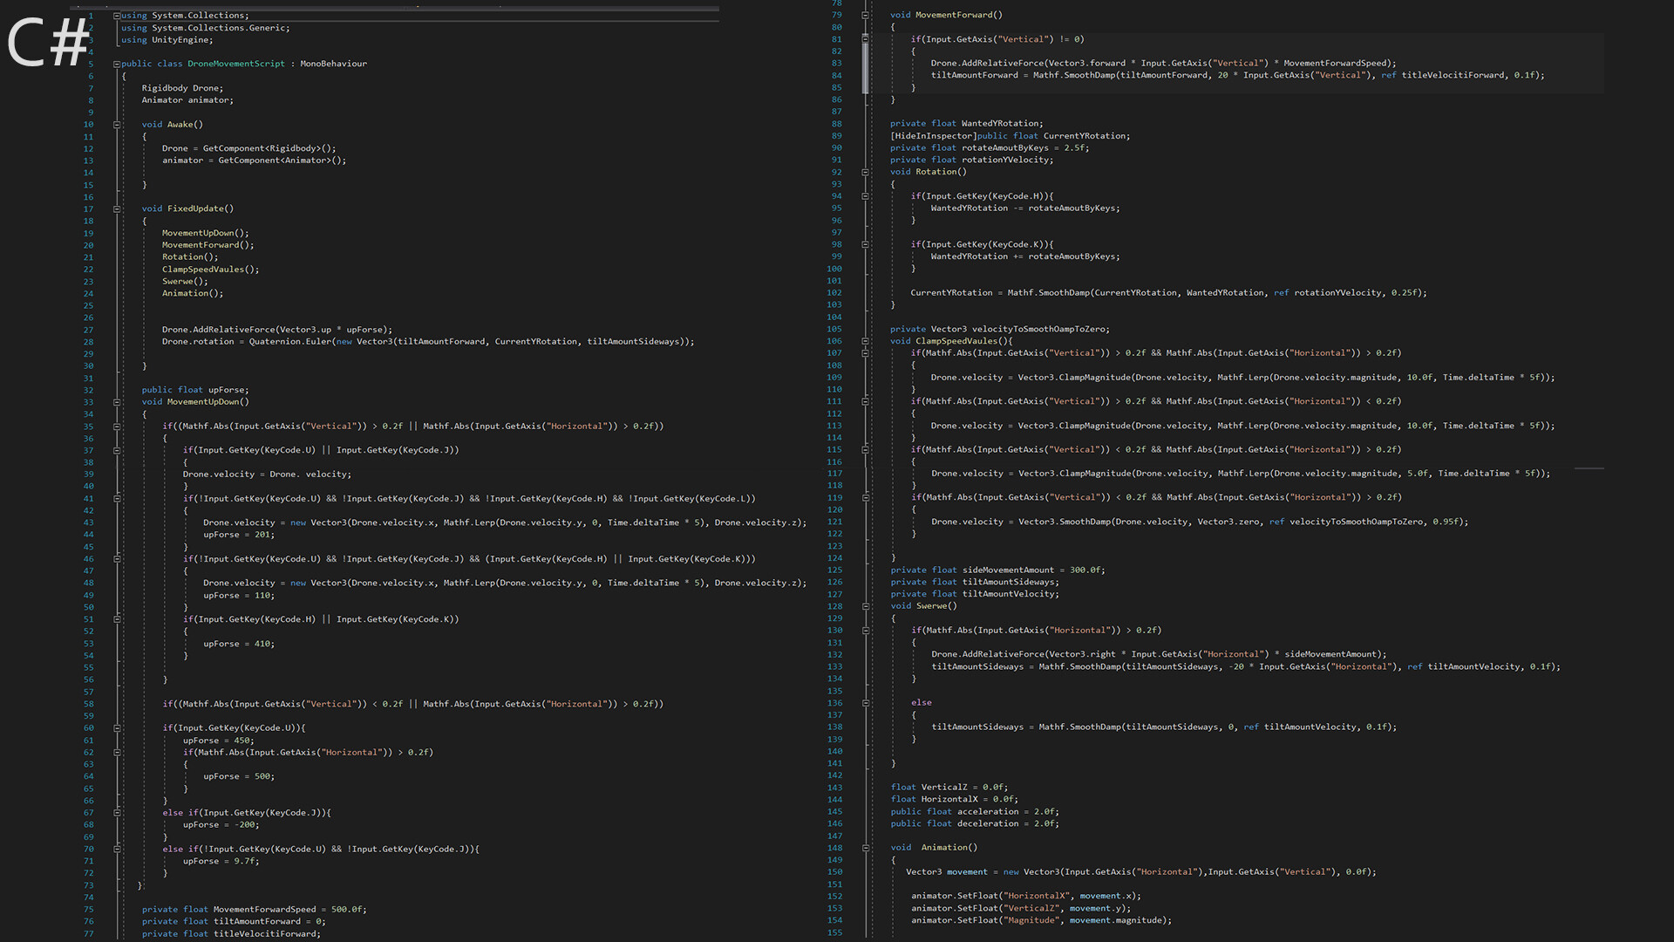Collapse the Swerwe() method fold marker
The image size is (1674, 942).
[865, 606]
